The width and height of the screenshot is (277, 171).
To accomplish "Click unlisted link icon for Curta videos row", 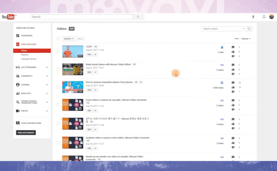I will pos(222,100).
